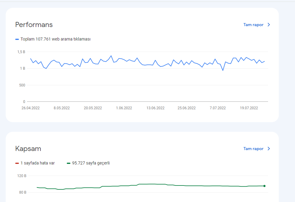Click the 1 sayfada hata var label

point(38,163)
